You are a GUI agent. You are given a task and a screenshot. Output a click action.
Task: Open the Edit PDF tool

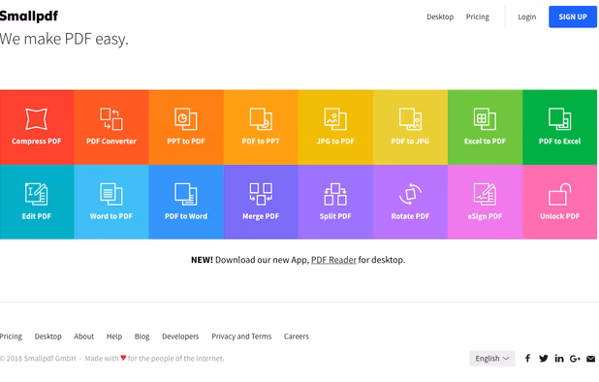point(37,202)
